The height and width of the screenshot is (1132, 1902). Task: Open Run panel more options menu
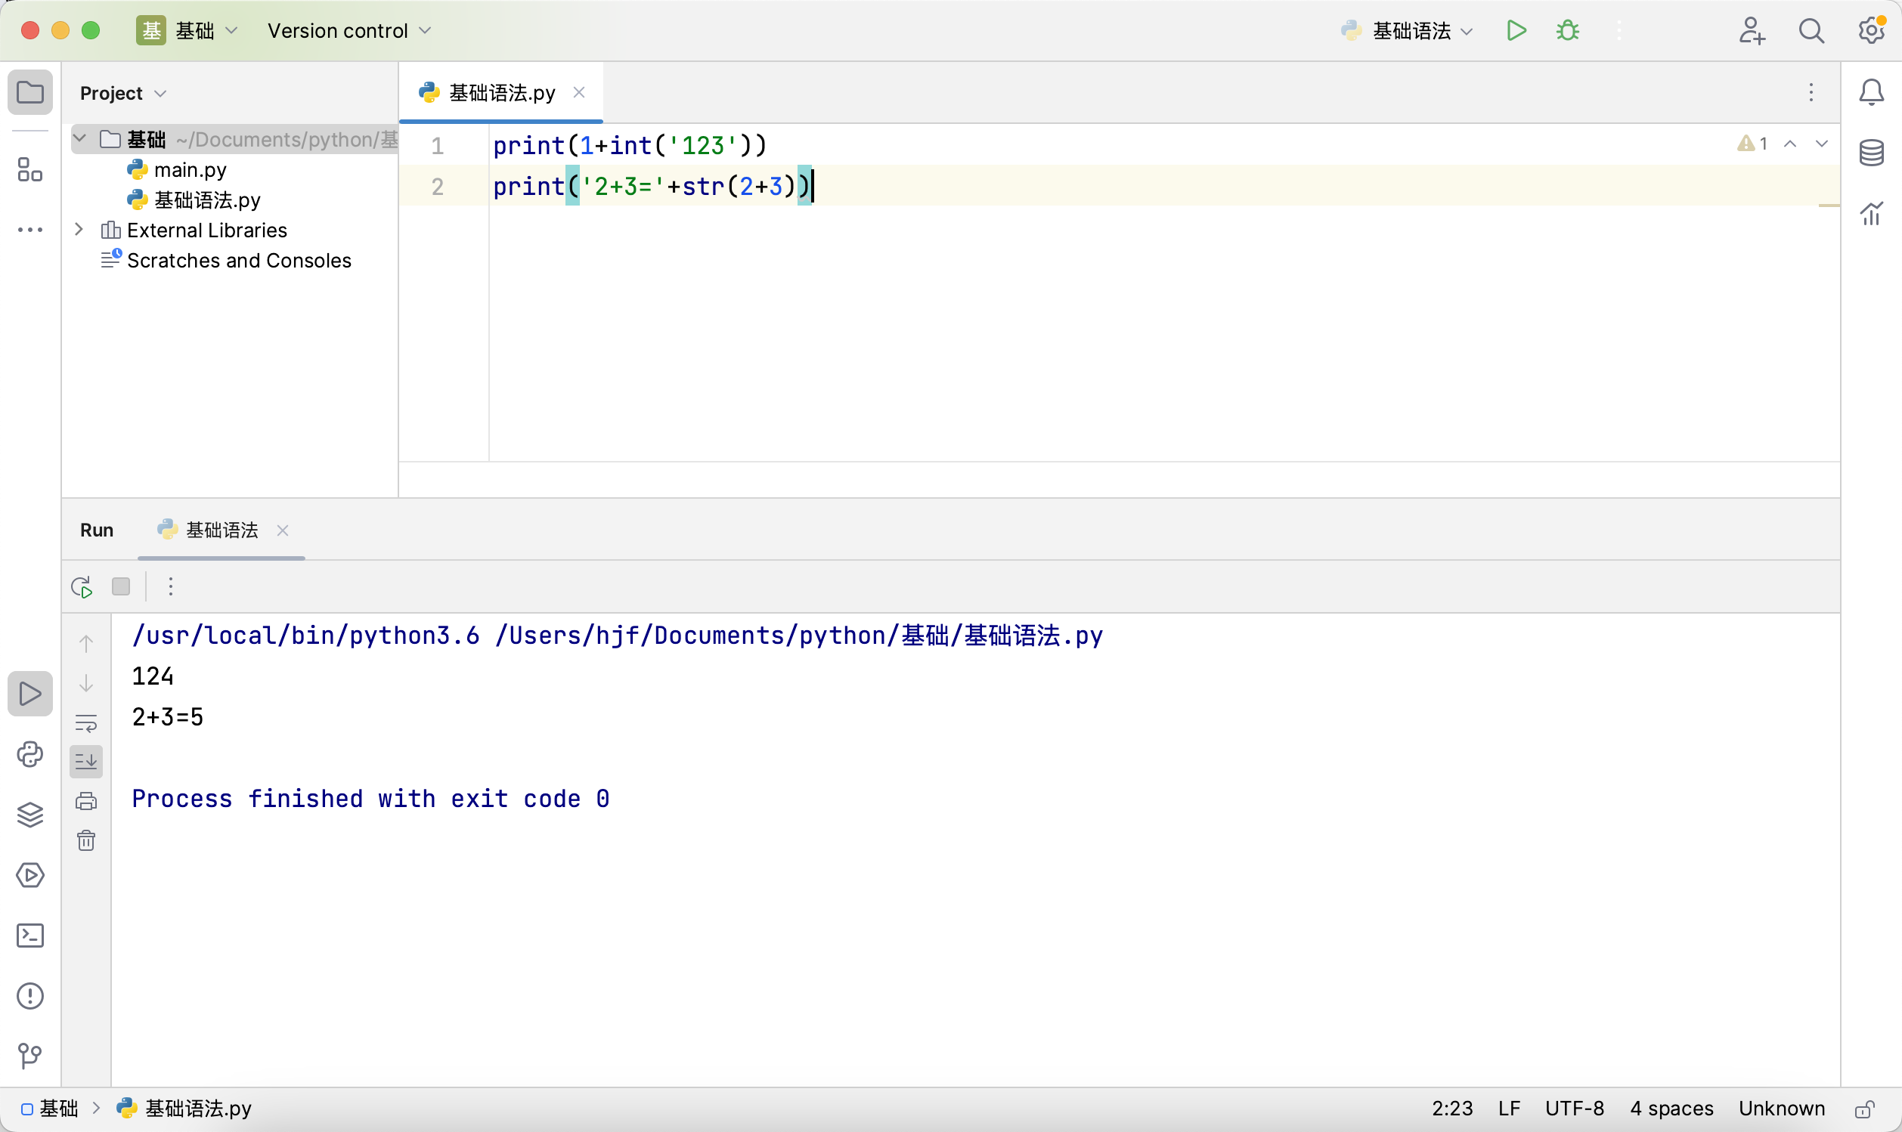171,586
